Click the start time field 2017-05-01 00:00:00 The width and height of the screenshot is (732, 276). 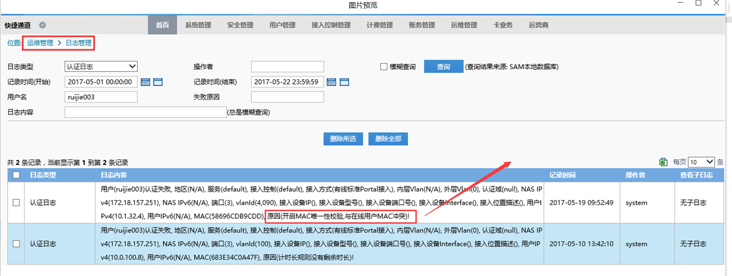tap(101, 82)
